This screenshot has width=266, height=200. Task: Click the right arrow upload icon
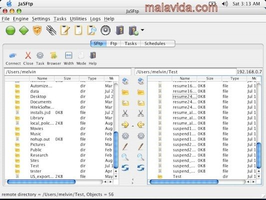point(125,124)
